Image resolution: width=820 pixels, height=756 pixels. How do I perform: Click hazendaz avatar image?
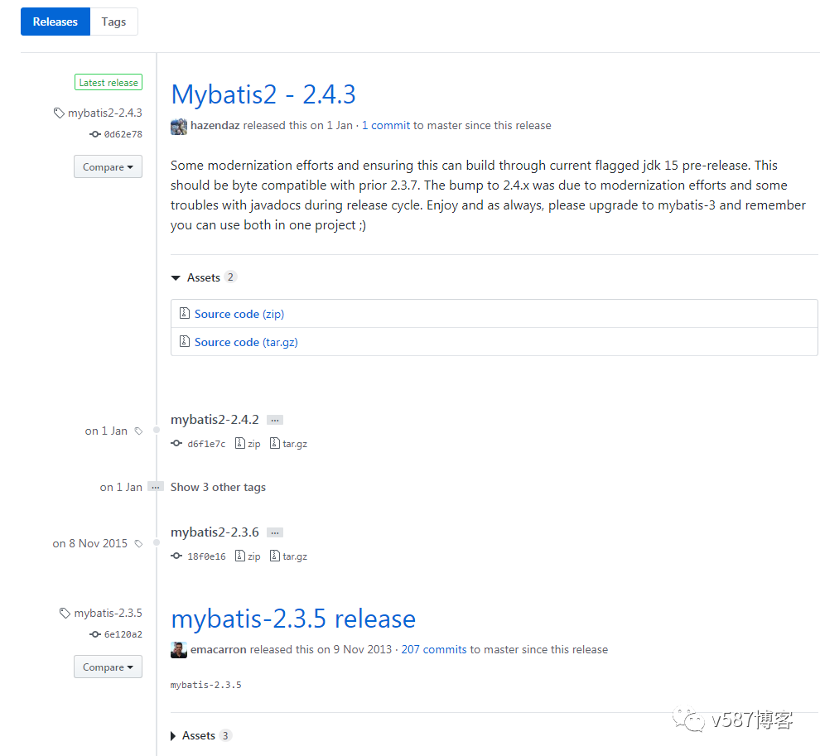[x=179, y=127]
